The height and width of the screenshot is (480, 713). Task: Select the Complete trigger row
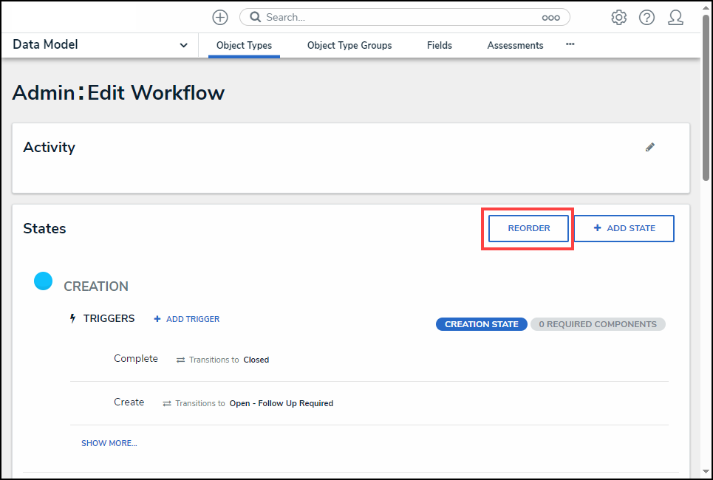point(136,359)
